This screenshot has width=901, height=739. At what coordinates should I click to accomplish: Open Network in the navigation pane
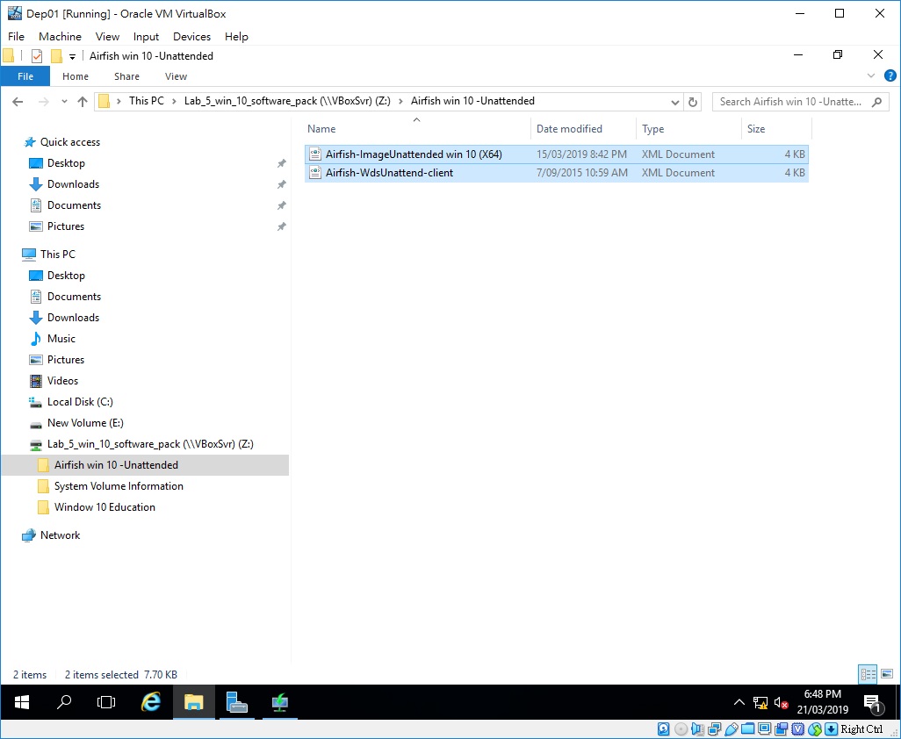tap(60, 535)
